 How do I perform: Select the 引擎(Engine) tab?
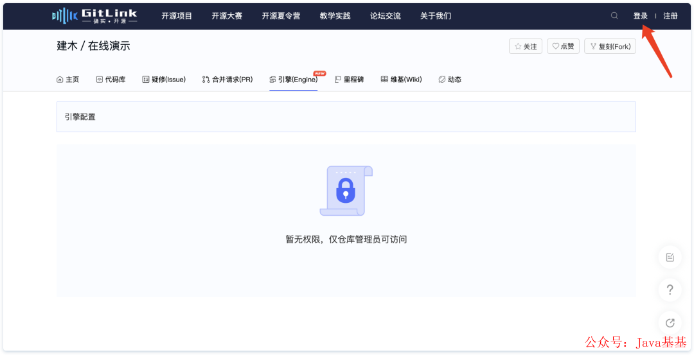pos(293,80)
